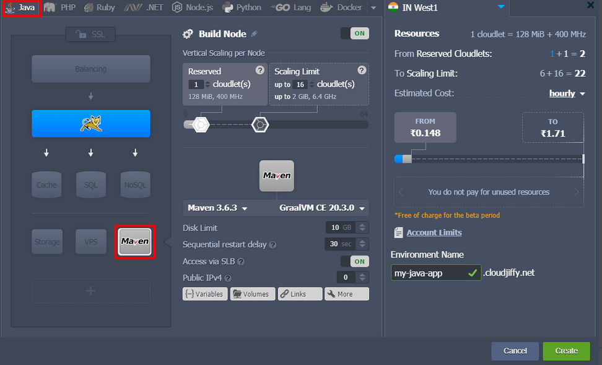Open the Account Limits link
This screenshot has height=365, width=602.
434,233
